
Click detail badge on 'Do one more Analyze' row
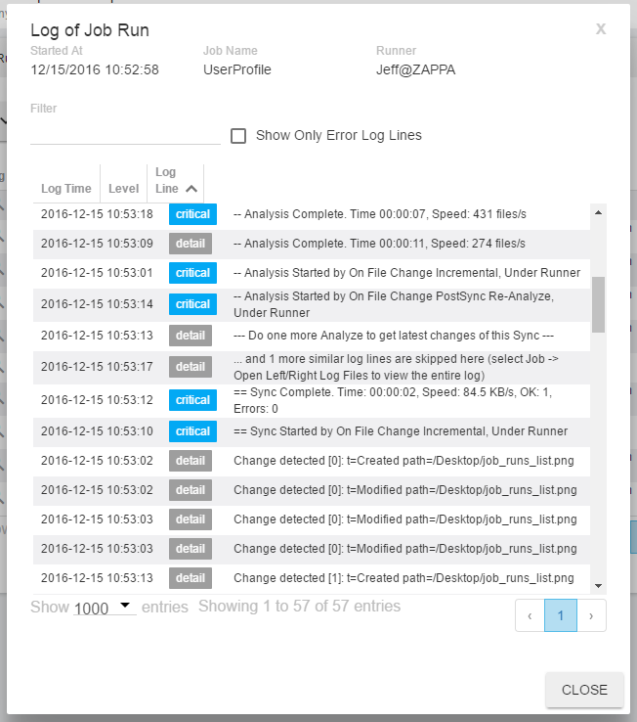[x=191, y=336]
